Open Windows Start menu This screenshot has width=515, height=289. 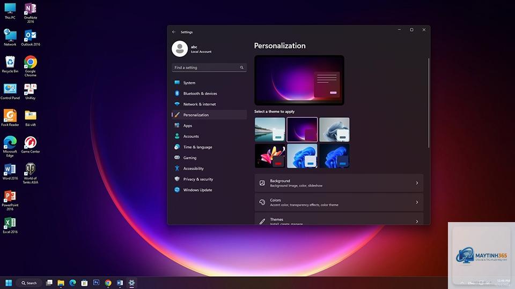click(9, 283)
